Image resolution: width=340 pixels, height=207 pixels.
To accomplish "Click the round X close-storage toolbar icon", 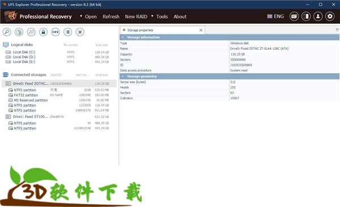I will click(x=80, y=32).
